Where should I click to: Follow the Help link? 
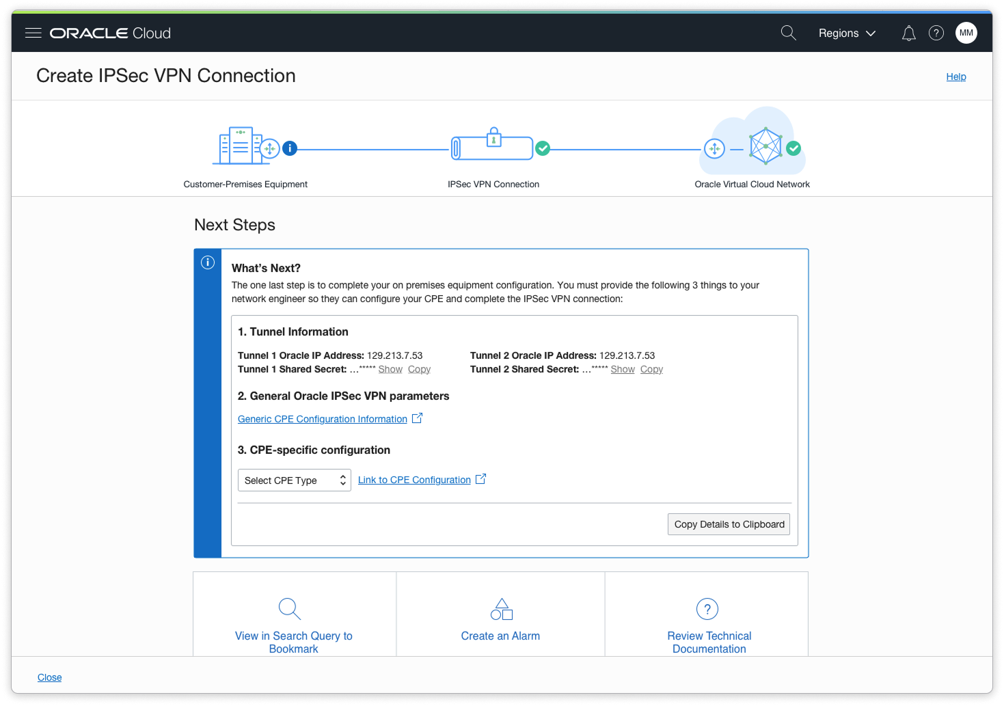[955, 77]
